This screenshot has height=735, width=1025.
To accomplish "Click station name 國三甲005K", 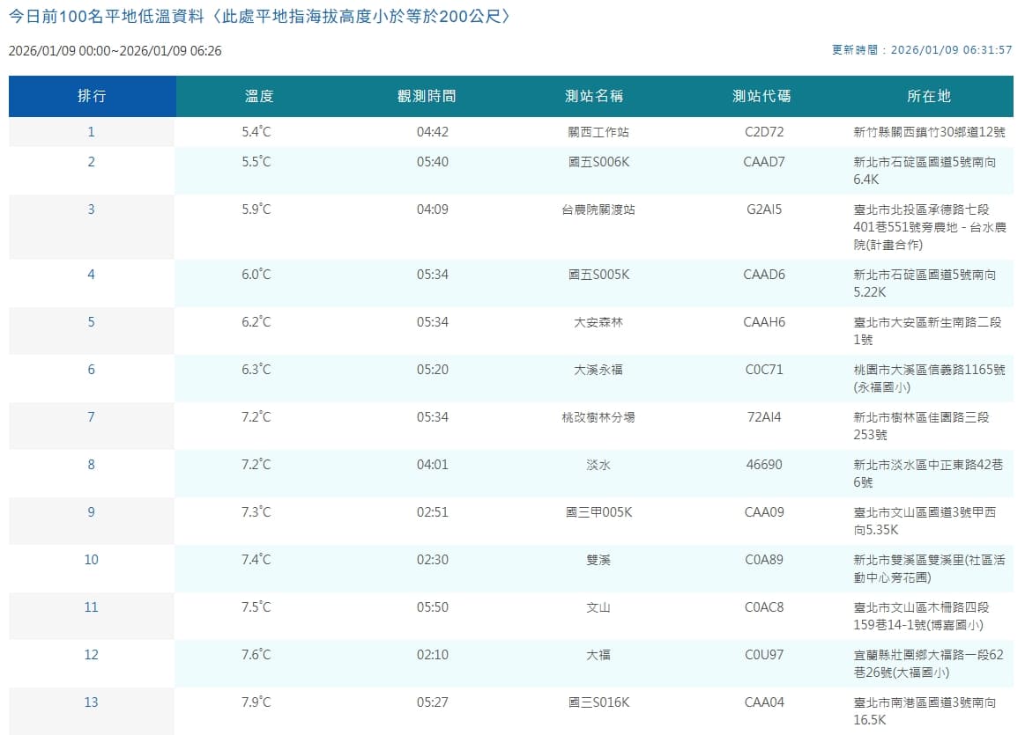I will point(598,513).
